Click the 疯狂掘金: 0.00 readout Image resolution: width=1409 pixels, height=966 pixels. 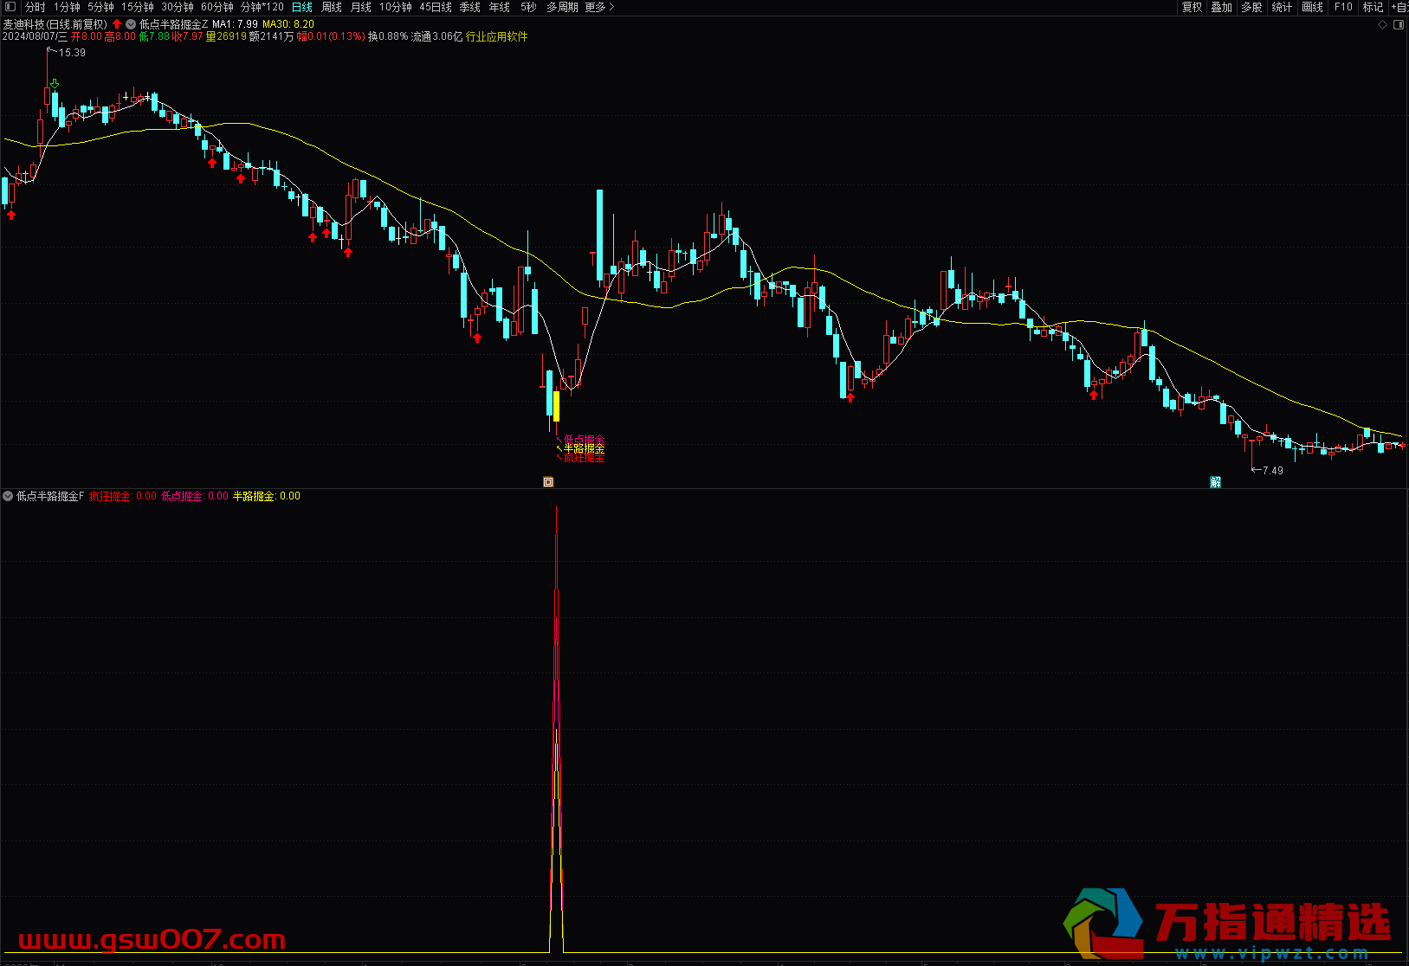[x=123, y=496]
